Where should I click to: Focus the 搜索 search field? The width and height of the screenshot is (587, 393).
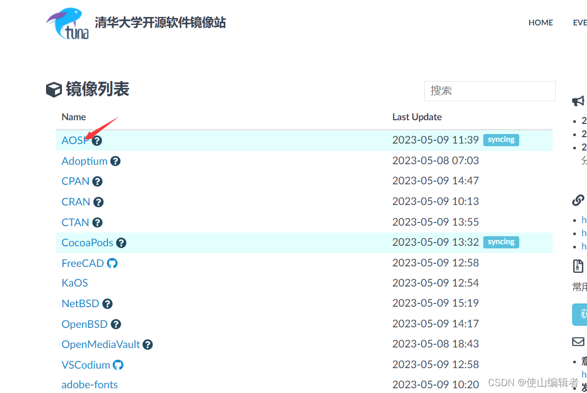point(490,91)
